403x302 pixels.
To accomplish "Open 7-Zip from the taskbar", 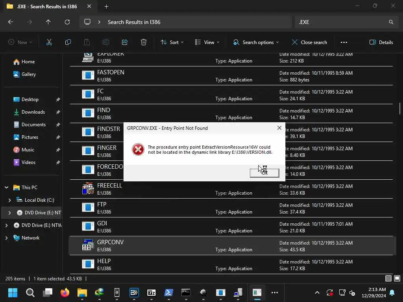I will (x=152, y=293).
